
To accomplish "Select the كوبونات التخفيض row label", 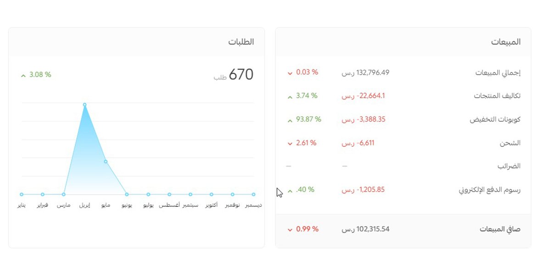I will pos(495,119).
